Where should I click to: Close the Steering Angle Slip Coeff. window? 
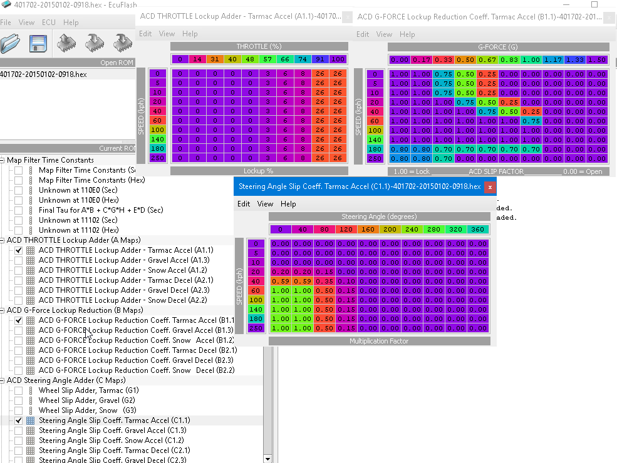[490, 186]
